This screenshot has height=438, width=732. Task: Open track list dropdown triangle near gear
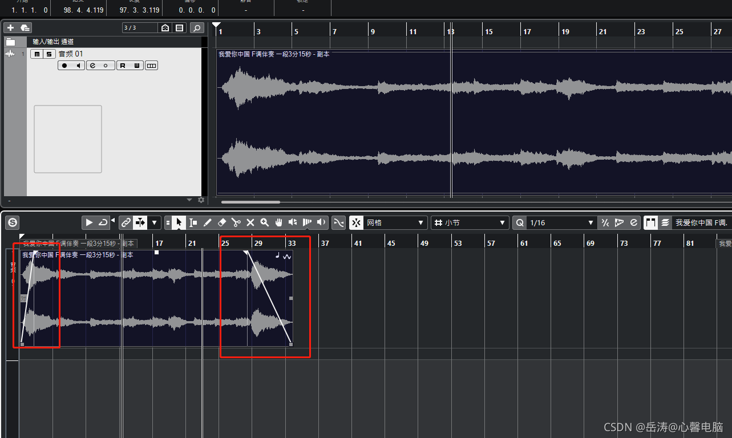pyautogui.click(x=190, y=200)
